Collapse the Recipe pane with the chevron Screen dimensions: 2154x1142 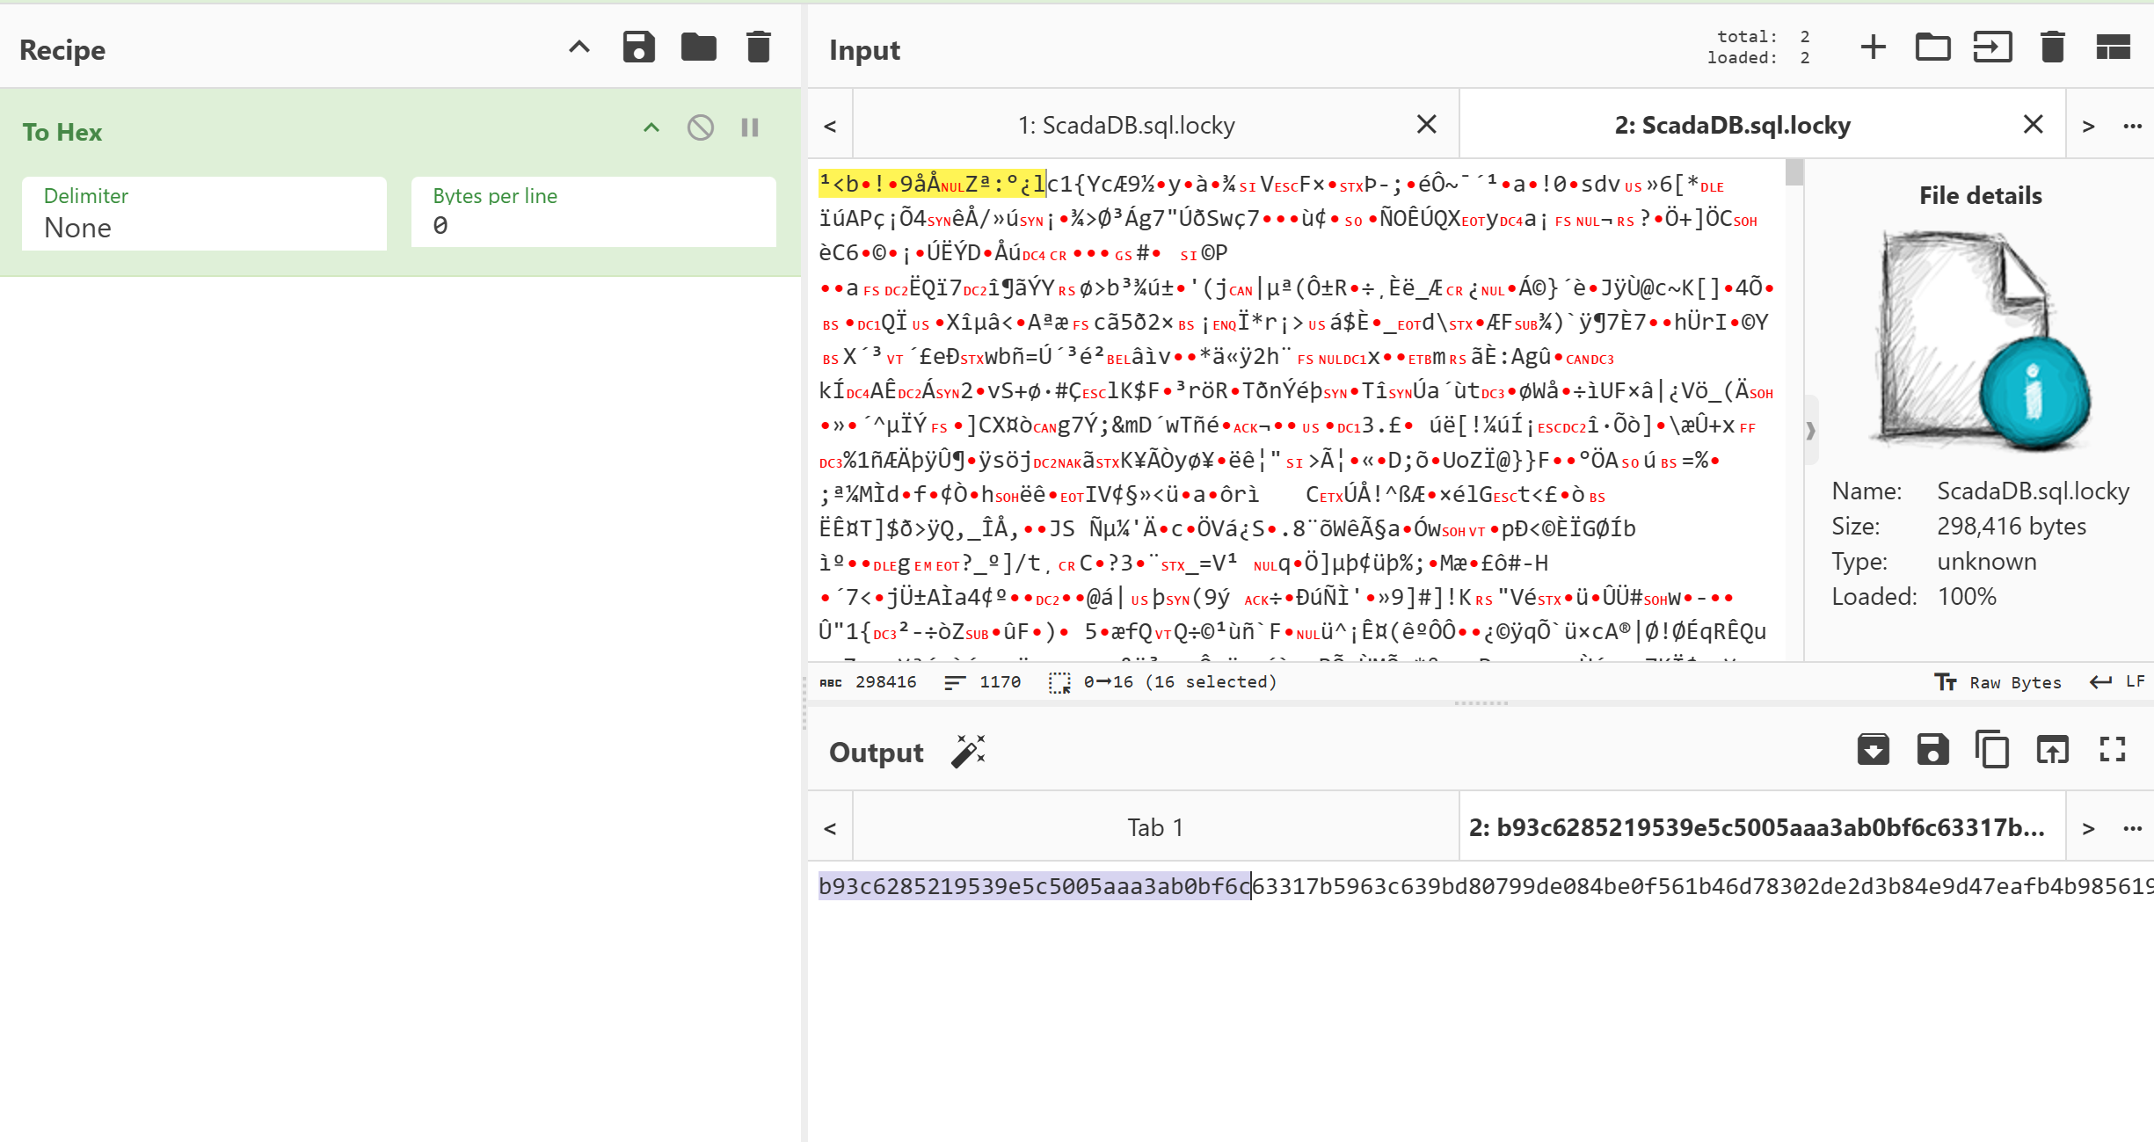click(x=579, y=47)
